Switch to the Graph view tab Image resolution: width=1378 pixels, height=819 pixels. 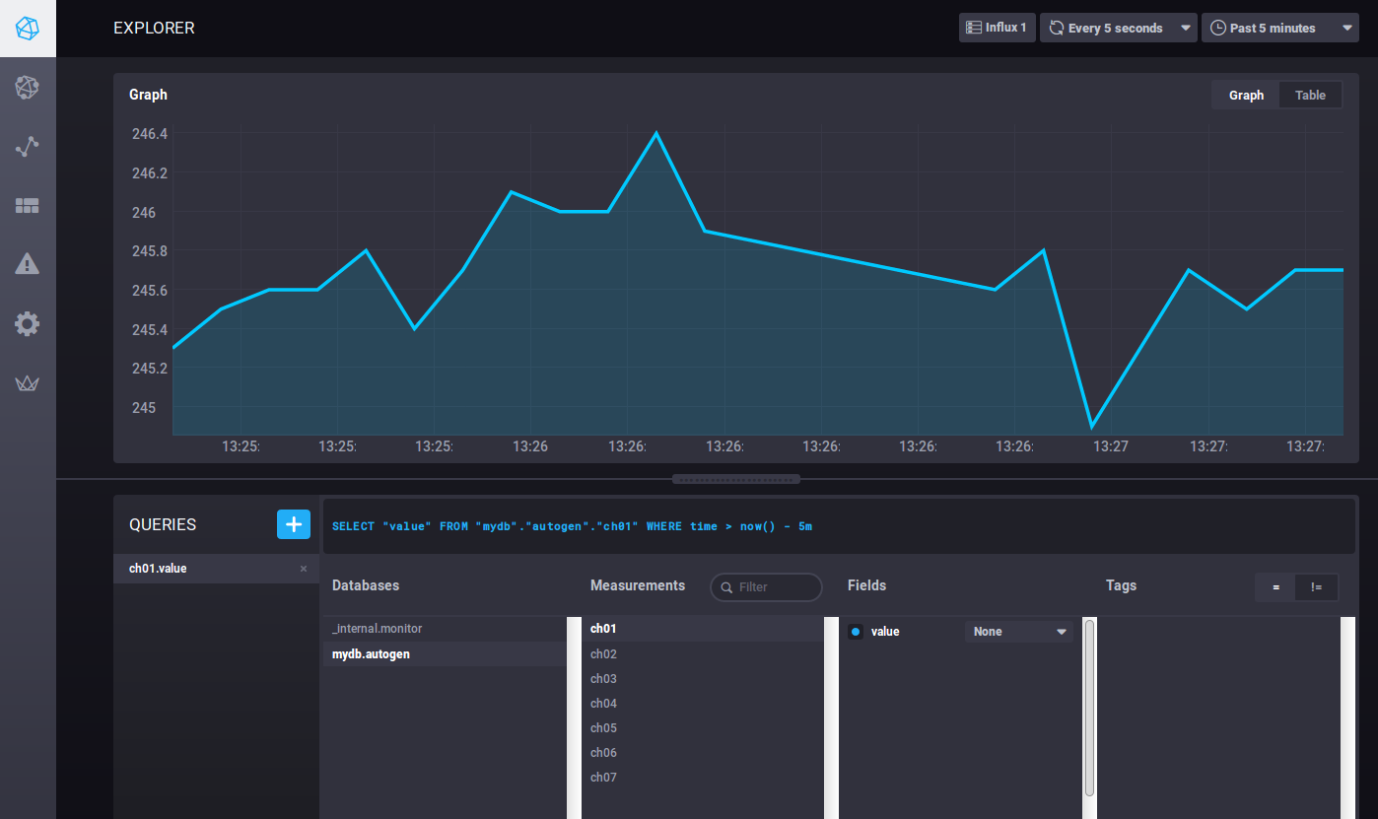point(1246,96)
